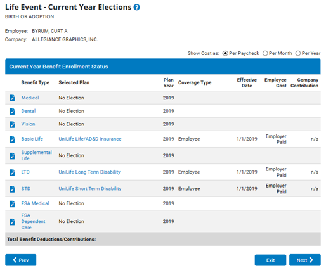Select the Per Month cost option

point(265,53)
